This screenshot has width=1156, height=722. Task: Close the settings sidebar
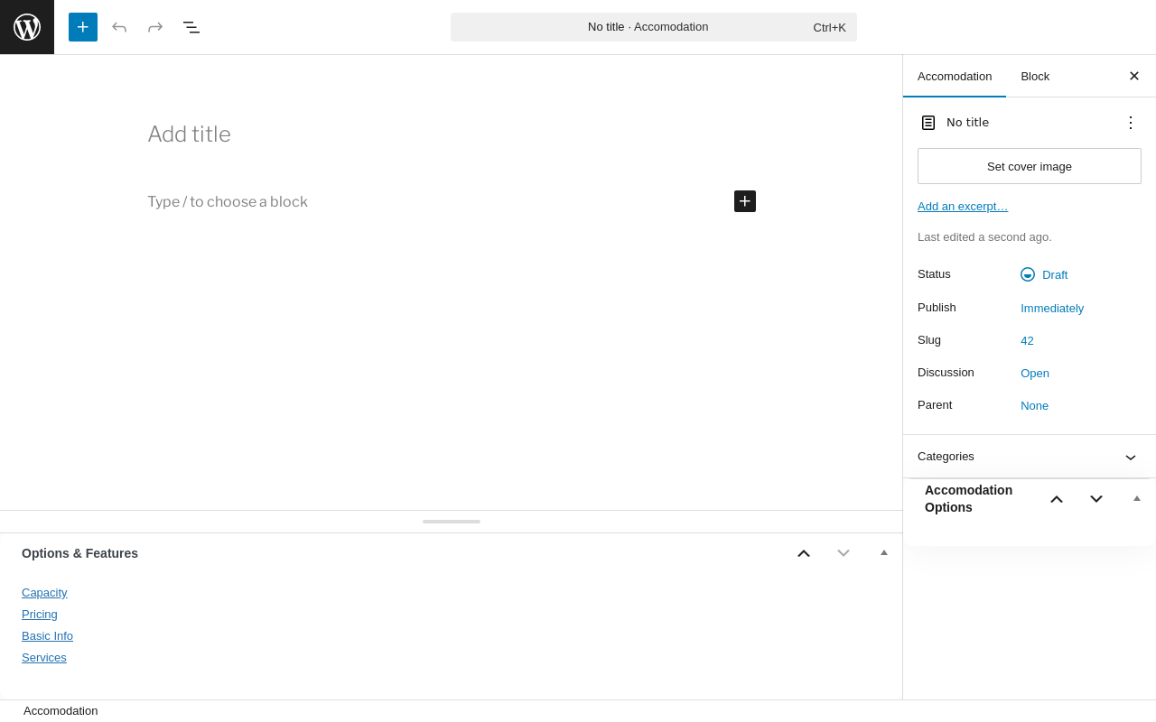click(1134, 76)
